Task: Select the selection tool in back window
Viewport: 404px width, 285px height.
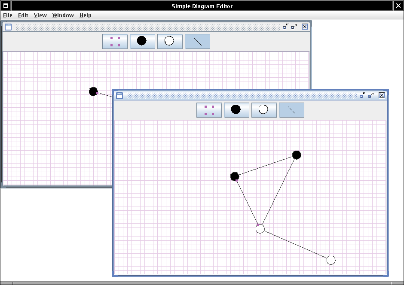Action: pos(115,41)
